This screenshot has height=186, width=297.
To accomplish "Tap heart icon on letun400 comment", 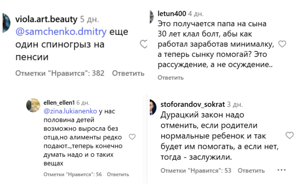I will (282, 44).
